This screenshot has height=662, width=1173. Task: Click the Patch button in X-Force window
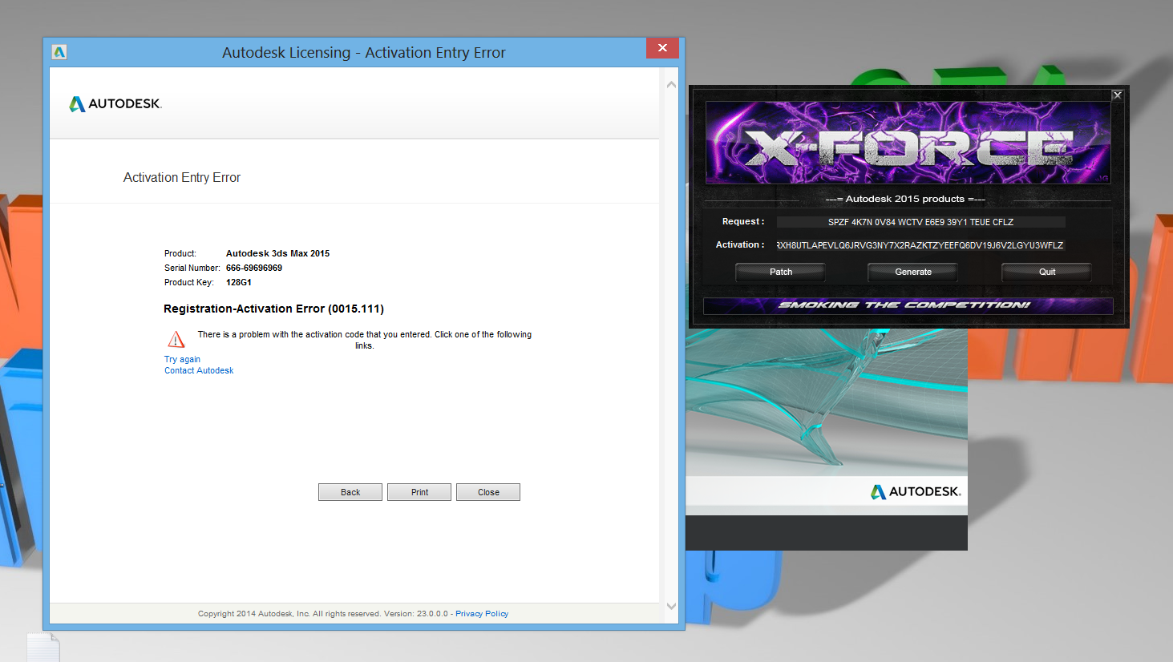[781, 272]
